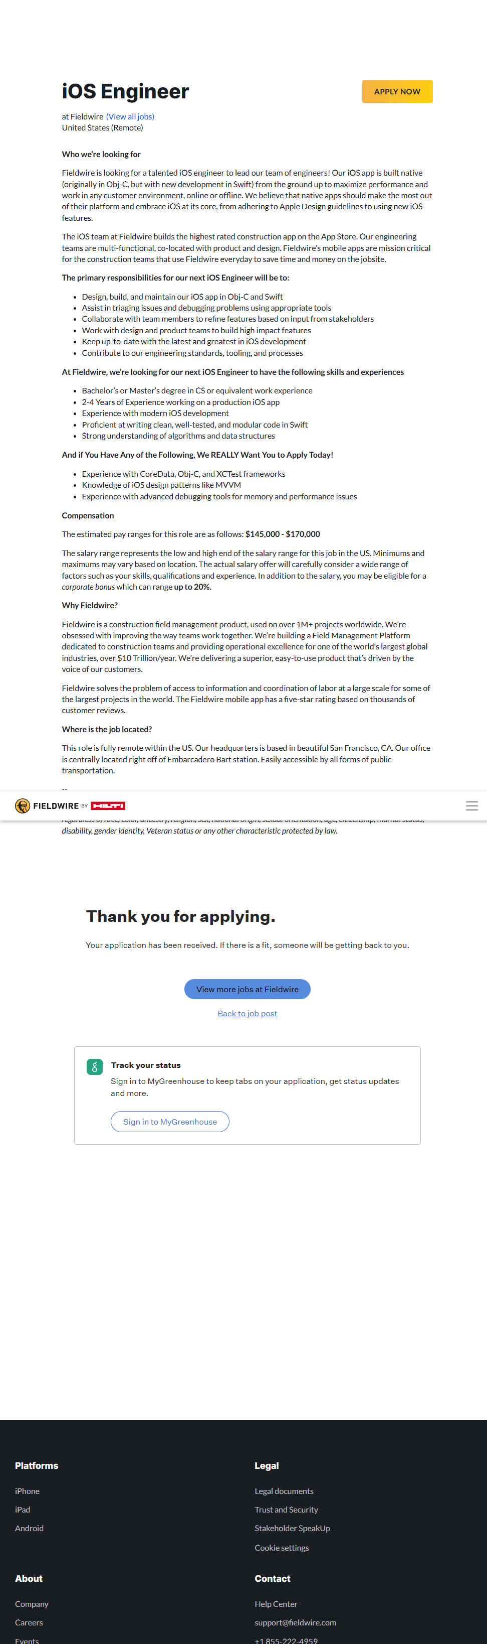Click the Fieldwire helmet logo icon
Viewport: 487px width, 1644px height.
click(23, 806)
